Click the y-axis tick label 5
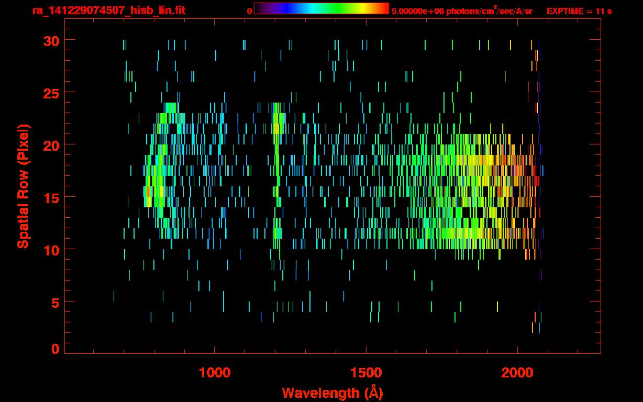 click(54, 302)
